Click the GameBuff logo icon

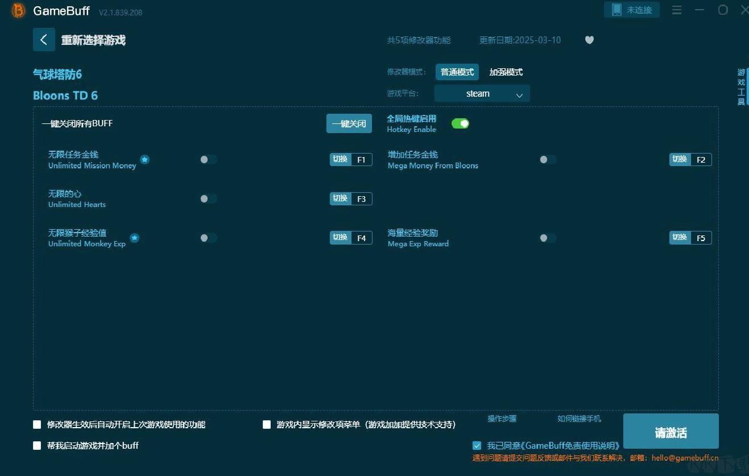click(18, 11)
